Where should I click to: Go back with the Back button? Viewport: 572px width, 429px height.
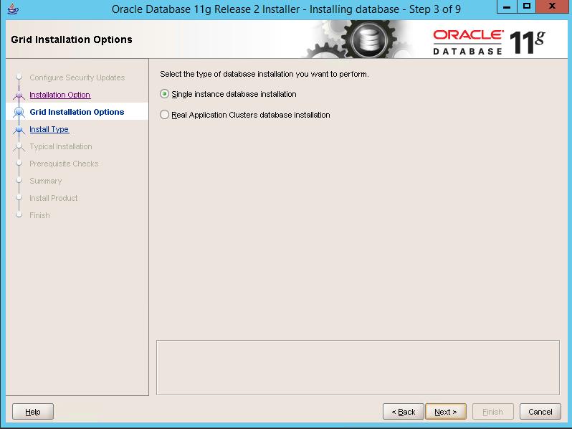(404, 412)
